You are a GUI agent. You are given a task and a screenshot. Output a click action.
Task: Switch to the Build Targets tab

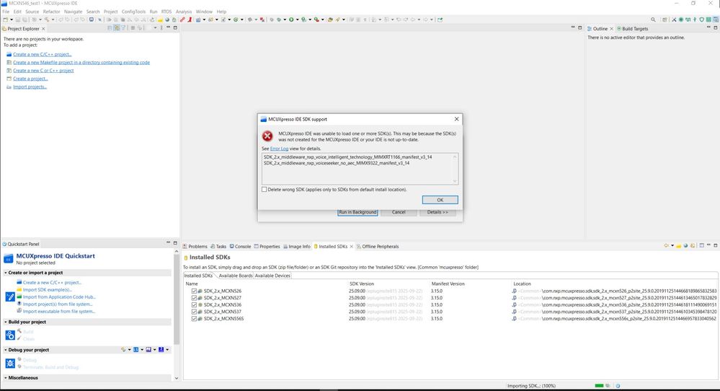(632, 28)
